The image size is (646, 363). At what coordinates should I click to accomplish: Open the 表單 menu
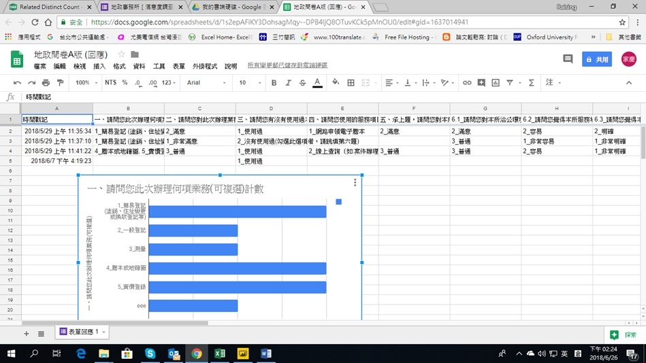click(179, 66)
